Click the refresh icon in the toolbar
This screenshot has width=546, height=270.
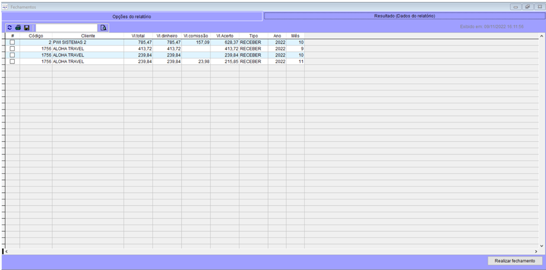10,28
